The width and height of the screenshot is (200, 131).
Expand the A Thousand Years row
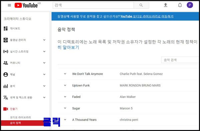pyautogui.click(x=65, y=120)
